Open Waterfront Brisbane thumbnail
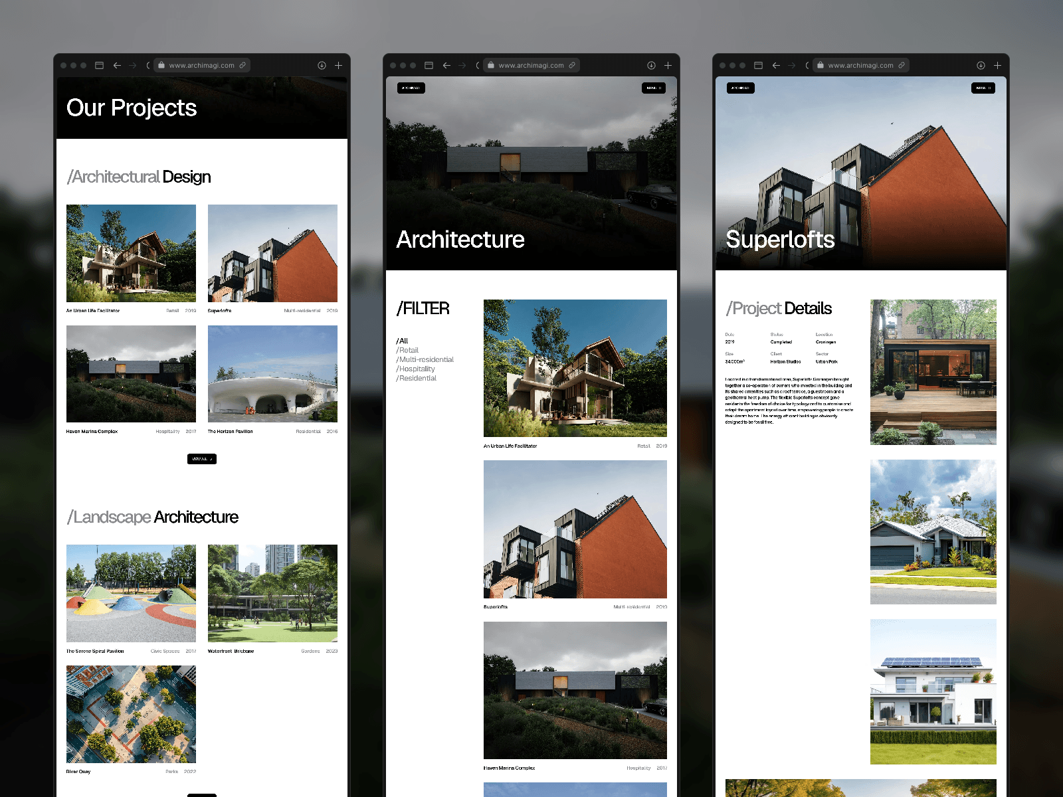 point(272,593)
